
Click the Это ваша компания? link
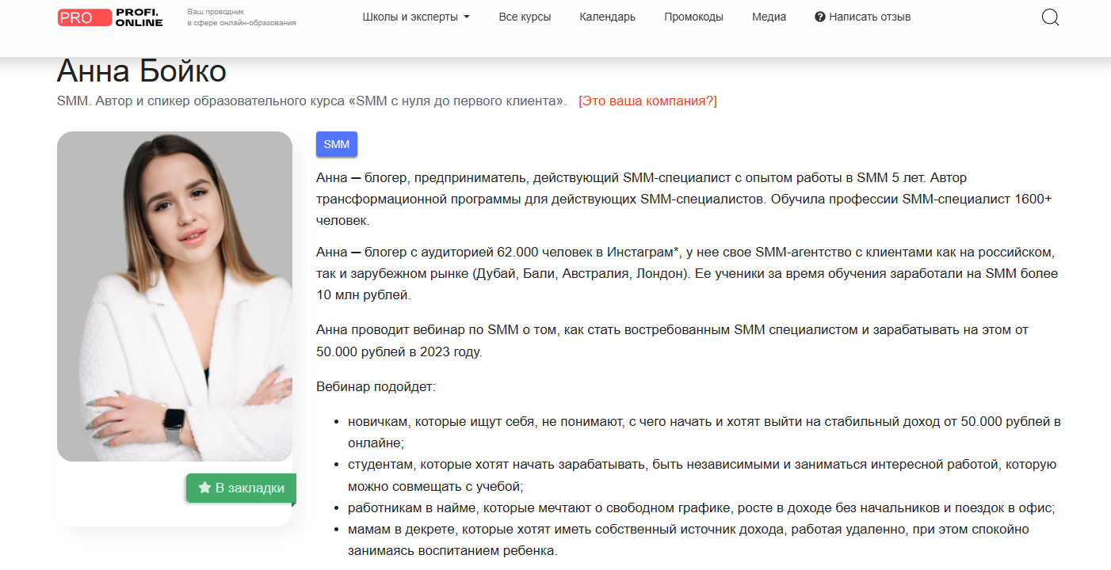pos(647,101)
